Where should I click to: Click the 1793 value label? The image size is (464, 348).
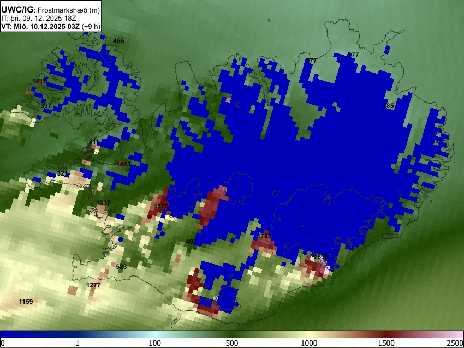click(x=264, y=236)
